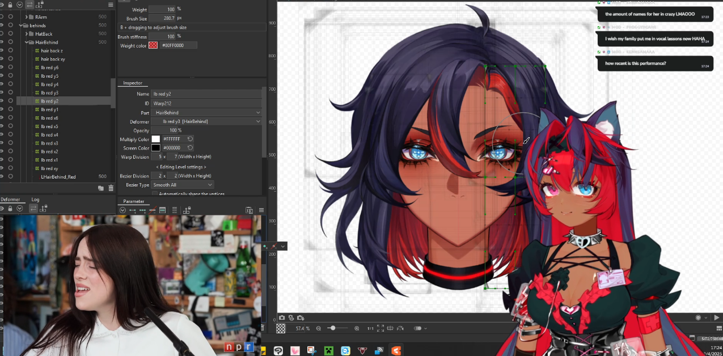Select 'hair back xy' in the parts tree
Viewport: 723px width, 356px height.
pyautogui.click(x=53, y=59)
